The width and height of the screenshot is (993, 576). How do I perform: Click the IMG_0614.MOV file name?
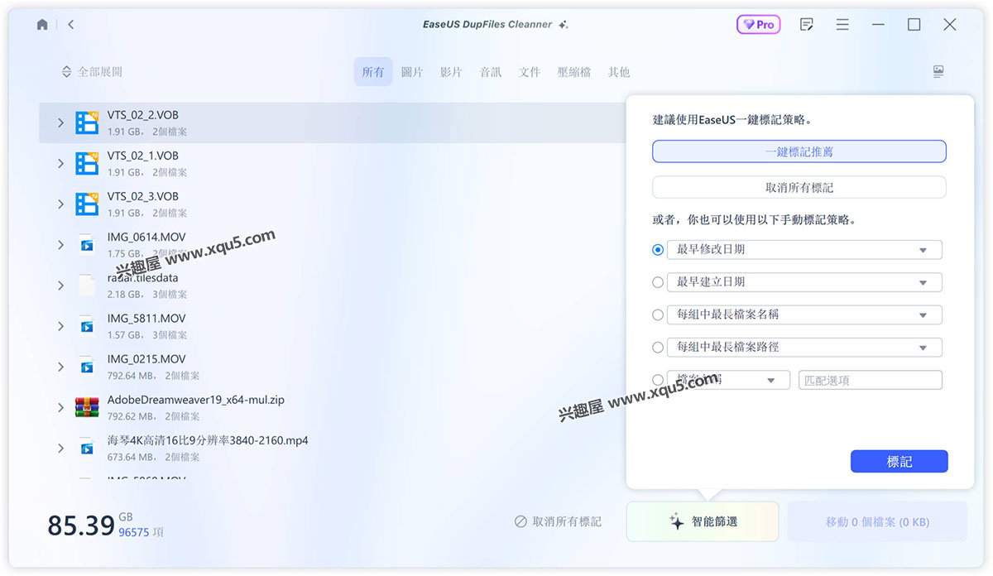click(146, 238)
